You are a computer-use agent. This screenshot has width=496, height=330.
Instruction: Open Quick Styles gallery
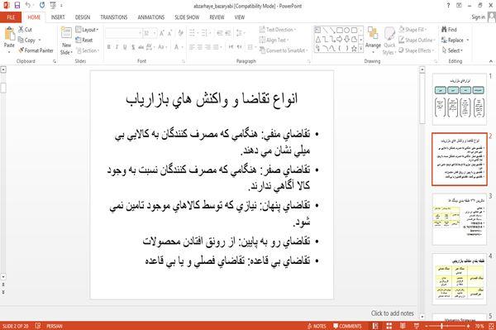(389, 41)
